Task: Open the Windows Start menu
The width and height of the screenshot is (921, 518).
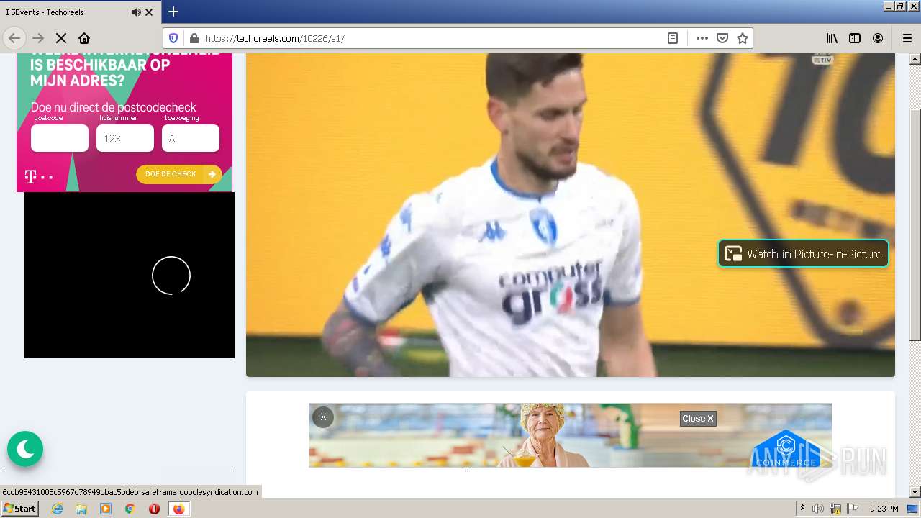Action: tap(19, 509)
